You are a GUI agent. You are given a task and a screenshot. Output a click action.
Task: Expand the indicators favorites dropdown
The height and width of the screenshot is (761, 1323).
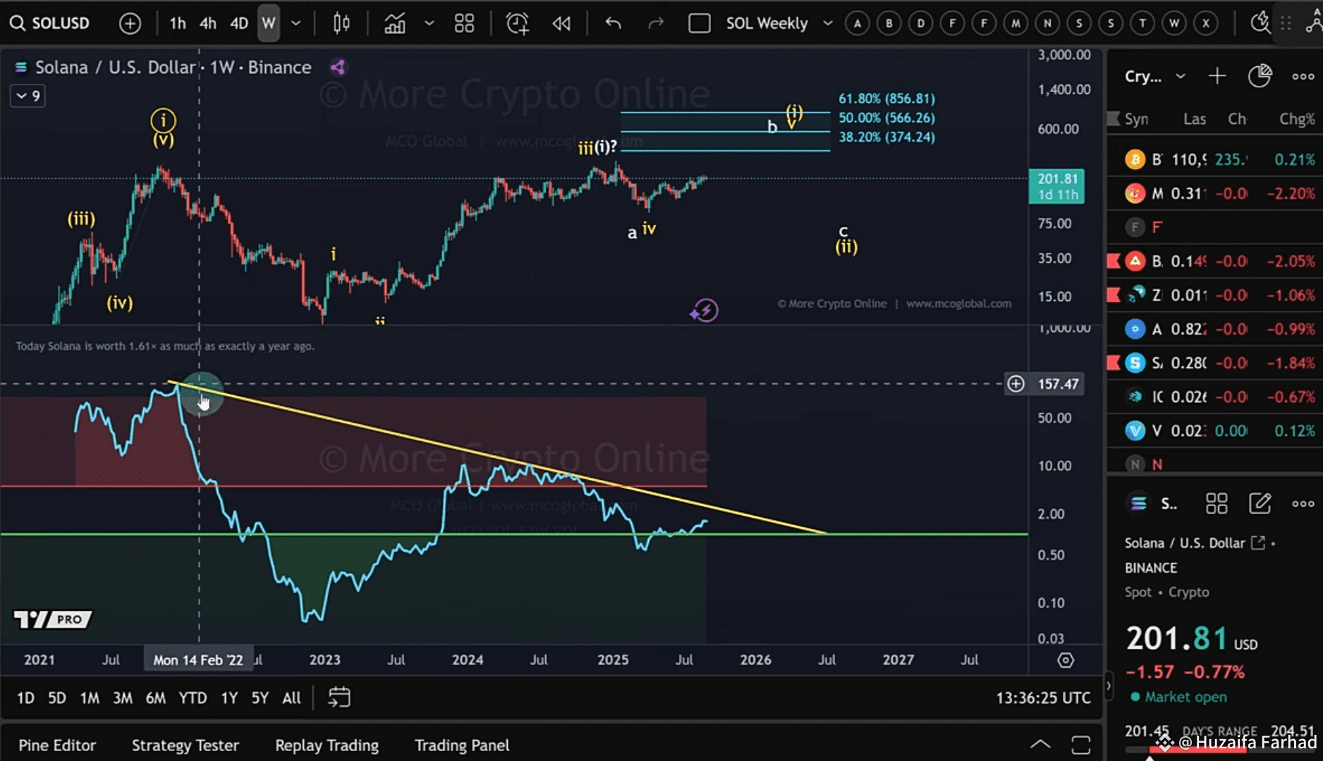[x=429, y=23]
